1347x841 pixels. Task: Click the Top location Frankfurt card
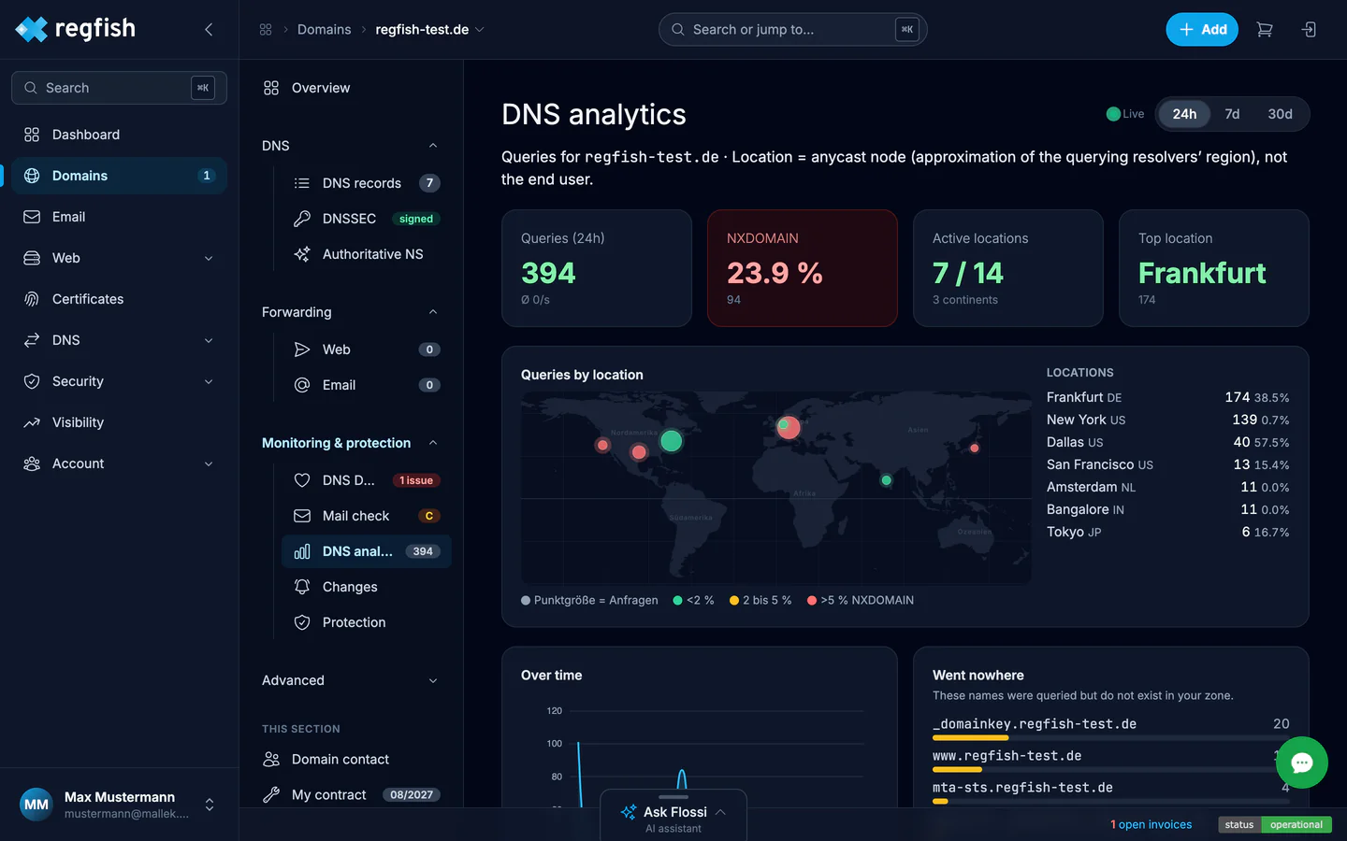pos(1214,268)
